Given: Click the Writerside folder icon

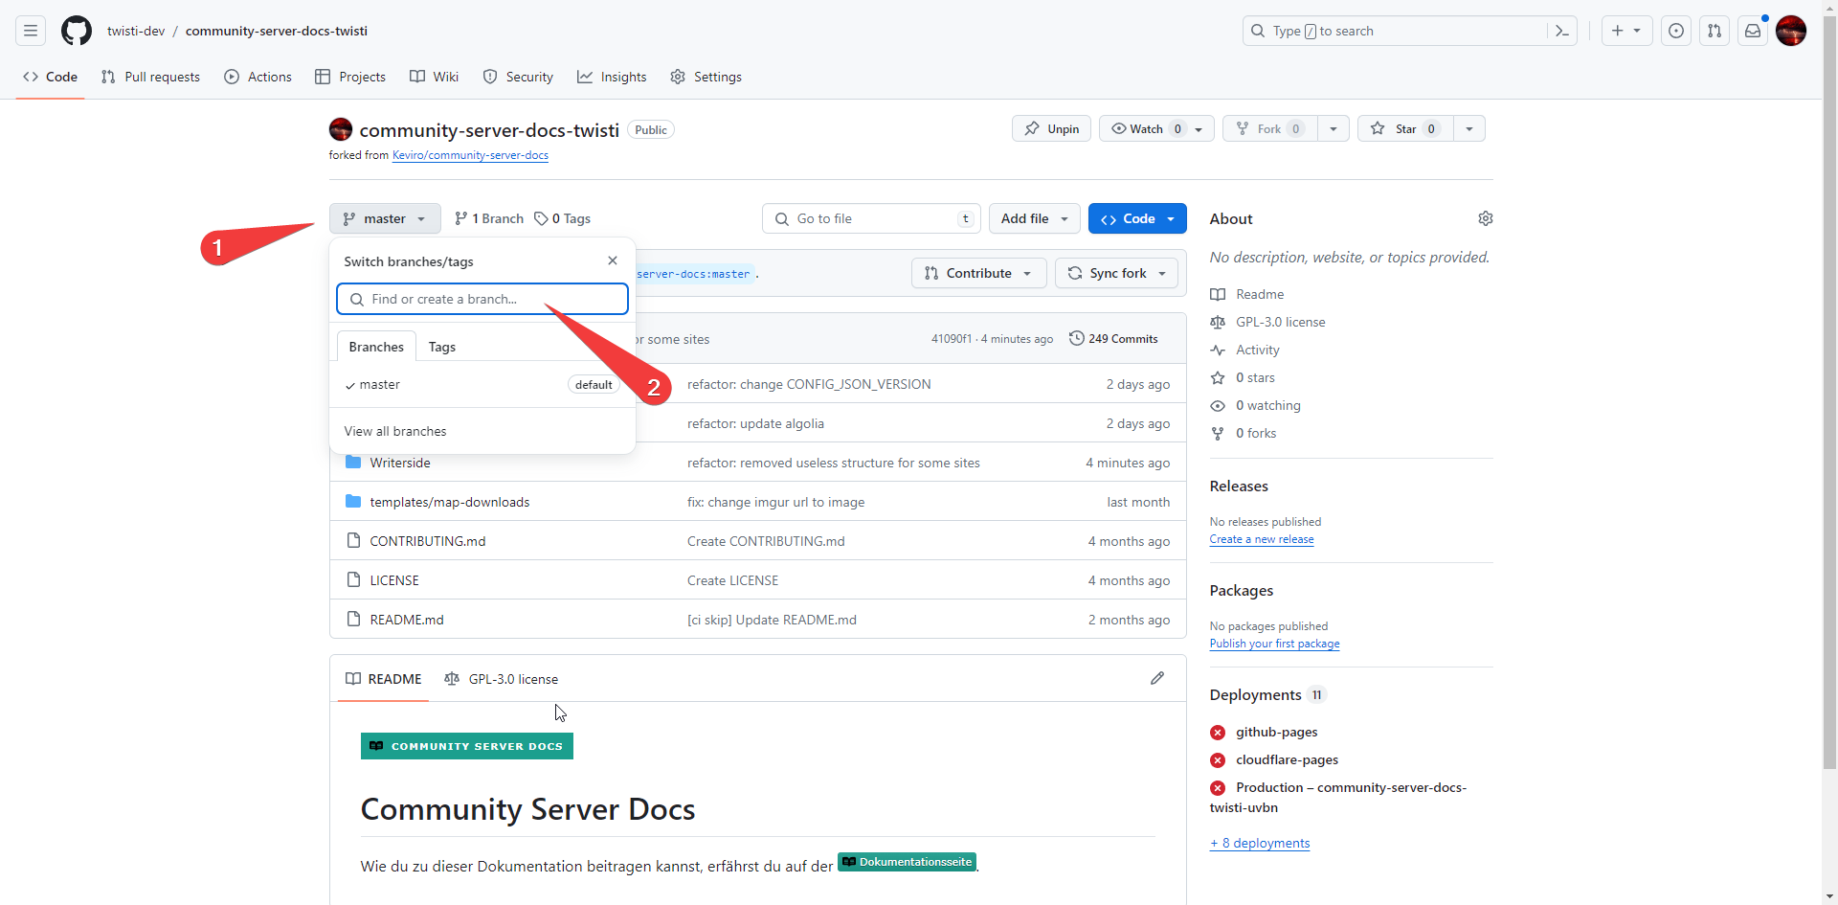Looking at the screenshot, I should [353, 463].
